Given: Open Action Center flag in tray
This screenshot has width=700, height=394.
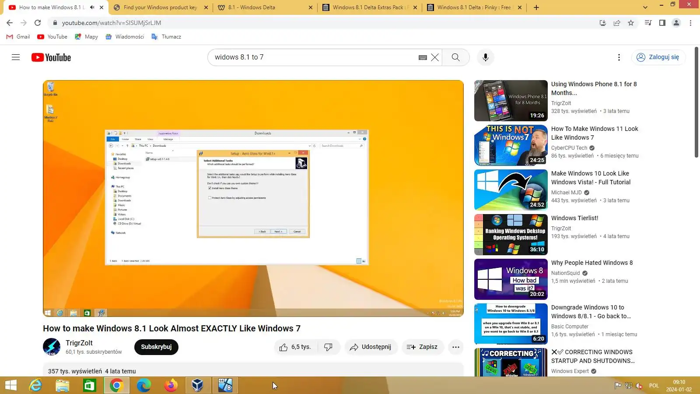Looking at the screenshot, I should point(618,386).
